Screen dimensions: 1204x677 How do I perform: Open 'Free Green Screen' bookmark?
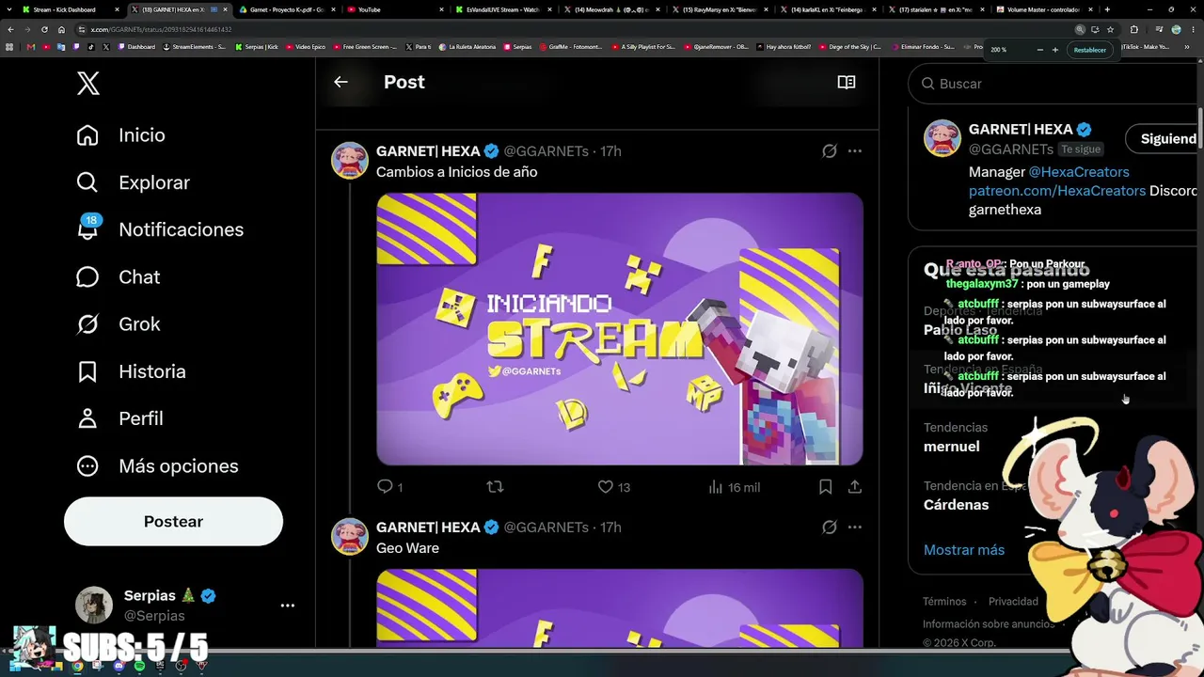[367, 46]
